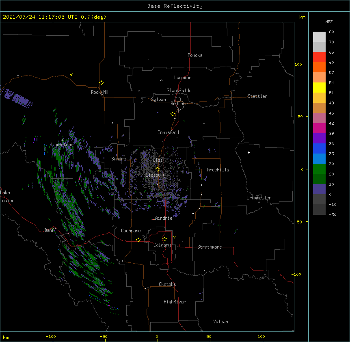Click the Calgary city label

pyautogui.click(x=162, y=245)
